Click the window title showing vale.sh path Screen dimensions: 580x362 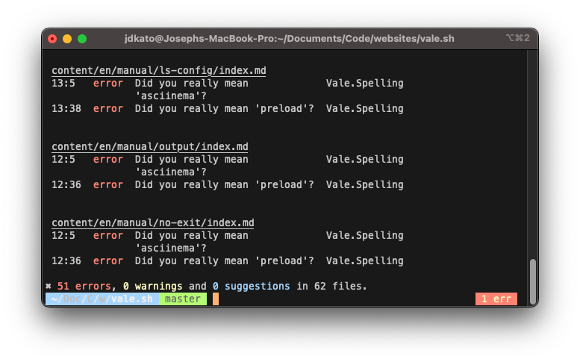[290, 39]
